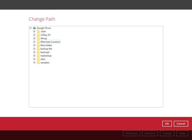Click the backup file folder icon
Image resolution: width=192 pixels, height=140 pixels.
pyautogui.click(x=38, y=49)
